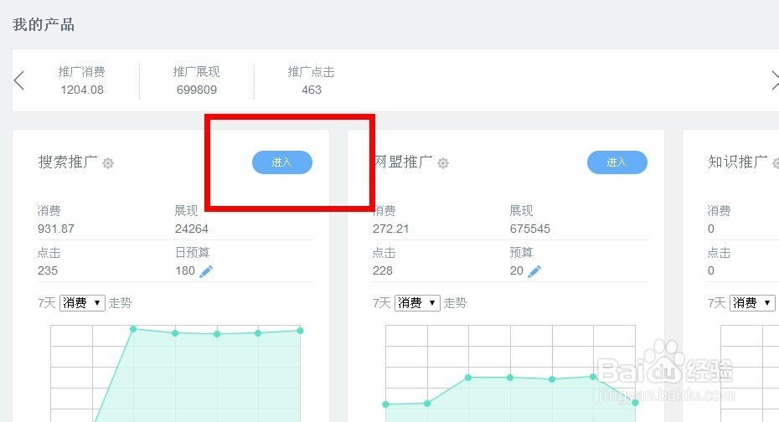Image resolution: width=779 pixels, height=422 pixels.
Task: Select the 我的产品 heading
Action: coord(44,25)
